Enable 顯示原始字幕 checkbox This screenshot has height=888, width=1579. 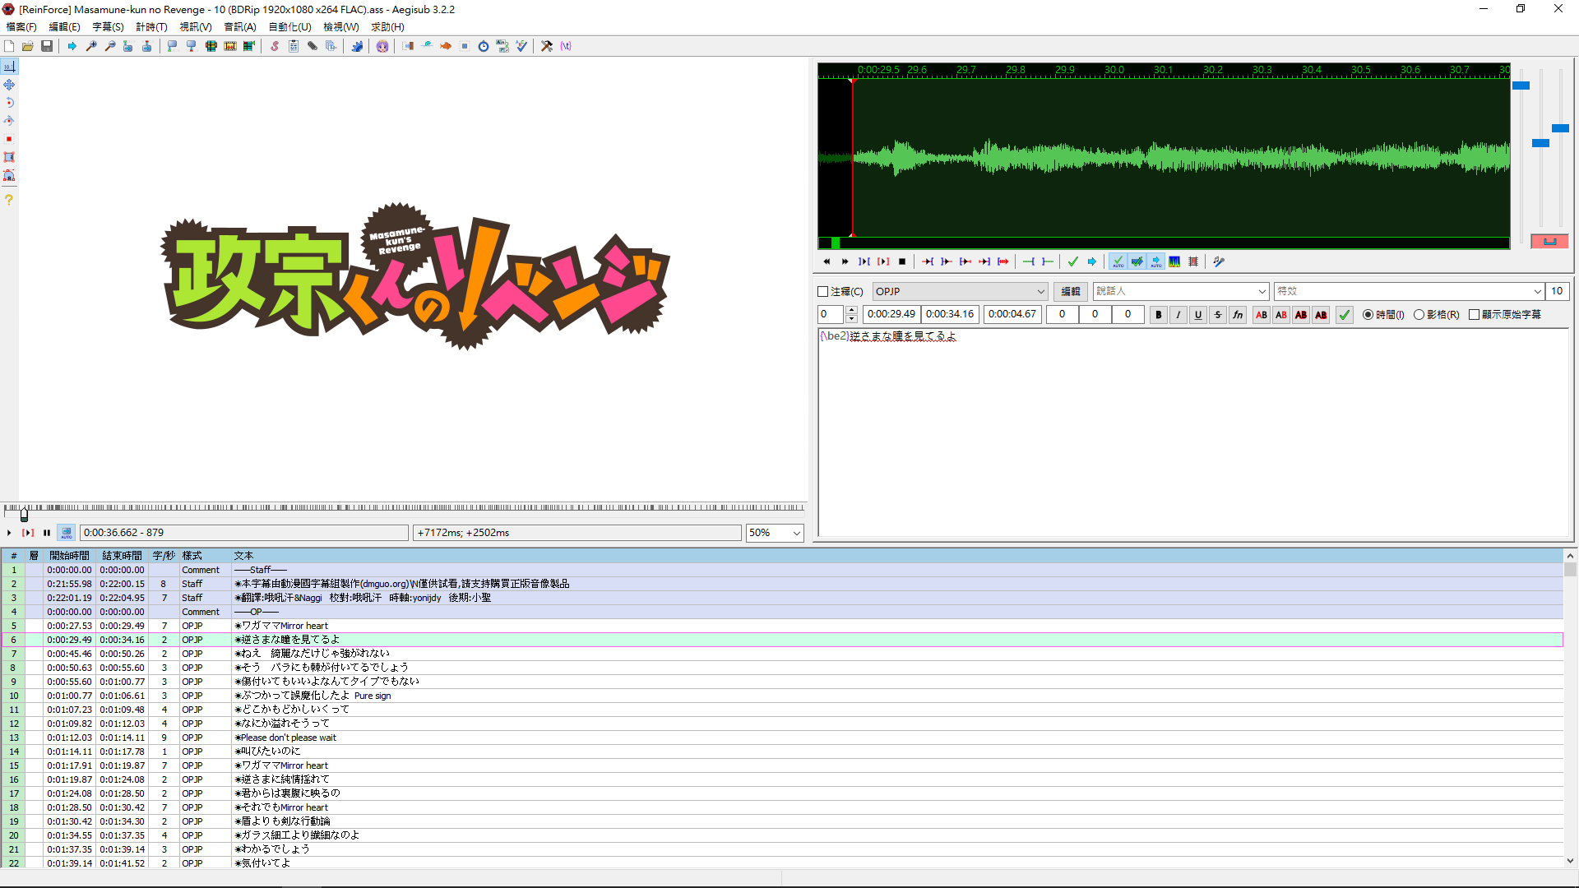(1474, 315)
